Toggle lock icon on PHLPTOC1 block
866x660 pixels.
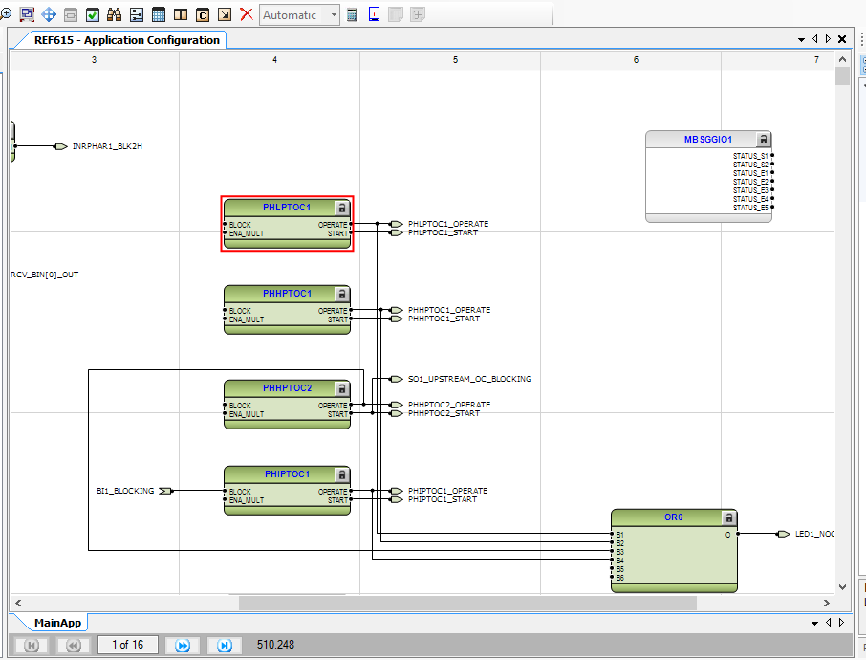tap(342, 208)
